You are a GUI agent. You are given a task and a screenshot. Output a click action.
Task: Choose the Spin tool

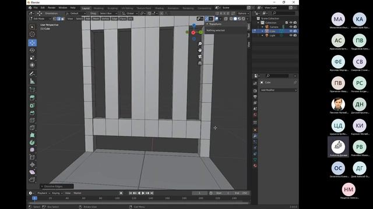pos(33,142)
